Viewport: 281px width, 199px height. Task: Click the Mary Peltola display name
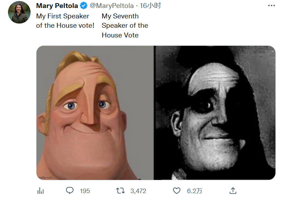(57, 6)
